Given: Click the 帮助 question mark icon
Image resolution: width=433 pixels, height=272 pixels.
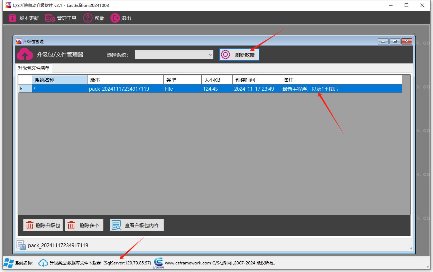Looking at the screenshot, I should (x=88, y=18).
